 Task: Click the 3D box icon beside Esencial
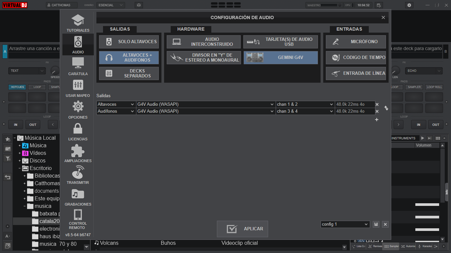[139, 5]
